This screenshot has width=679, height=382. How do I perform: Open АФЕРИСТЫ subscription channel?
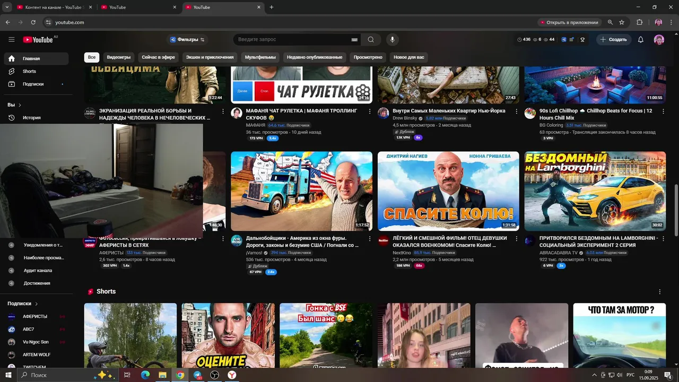(x=36, y=316)
